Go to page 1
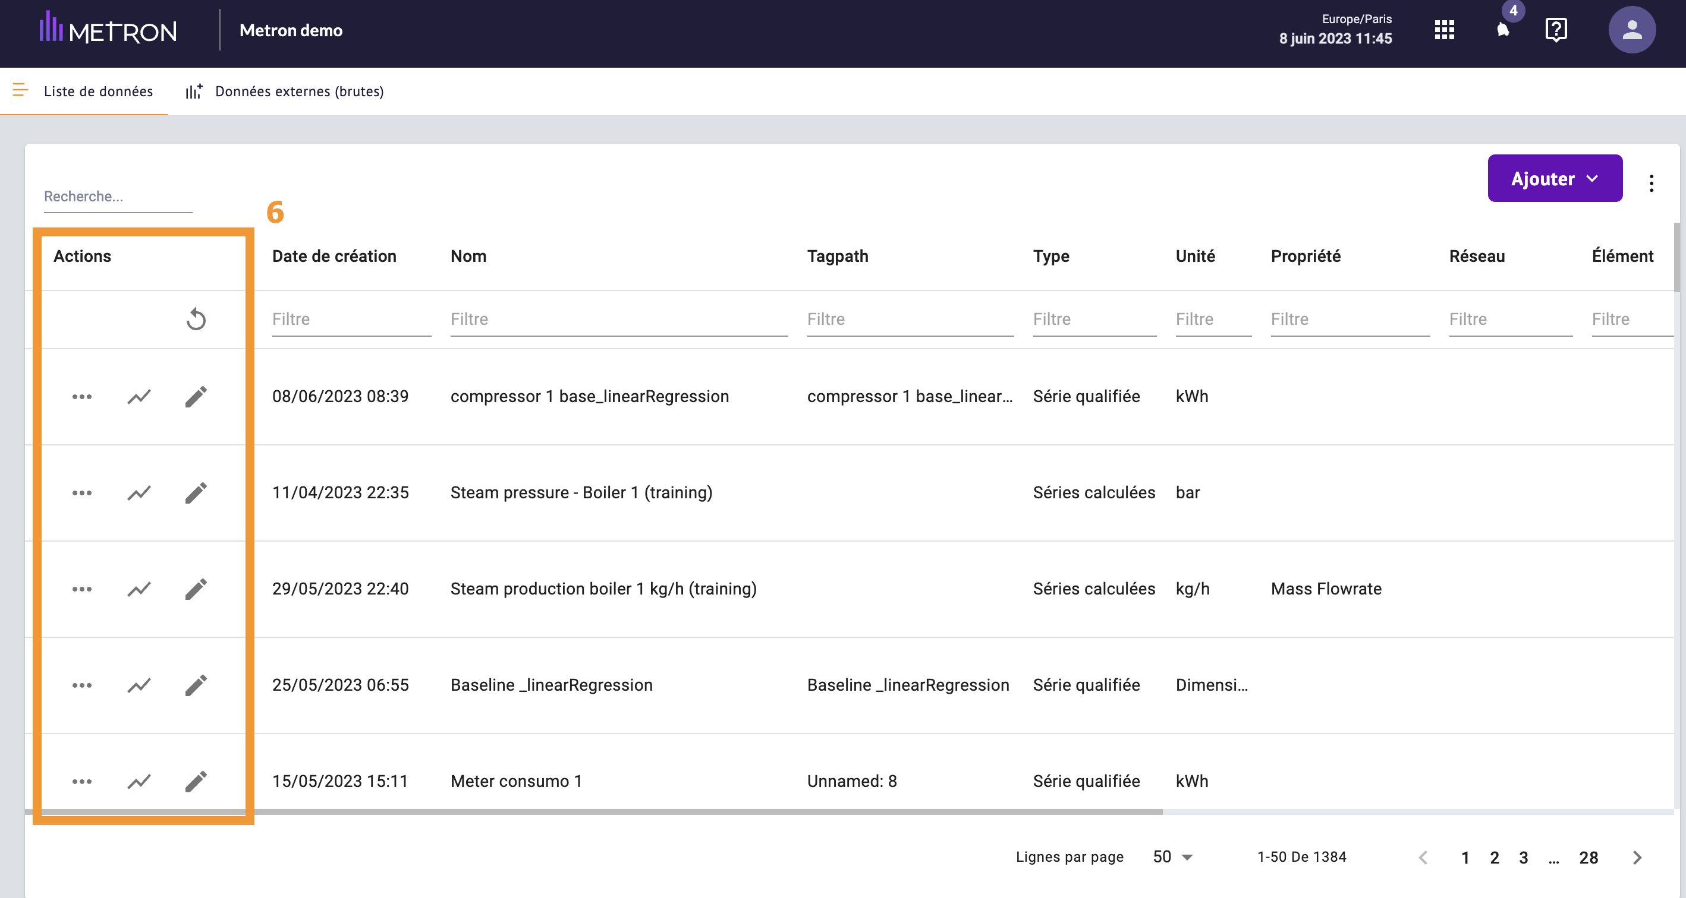This screenshot has height=898, width=1686. 1465,858
